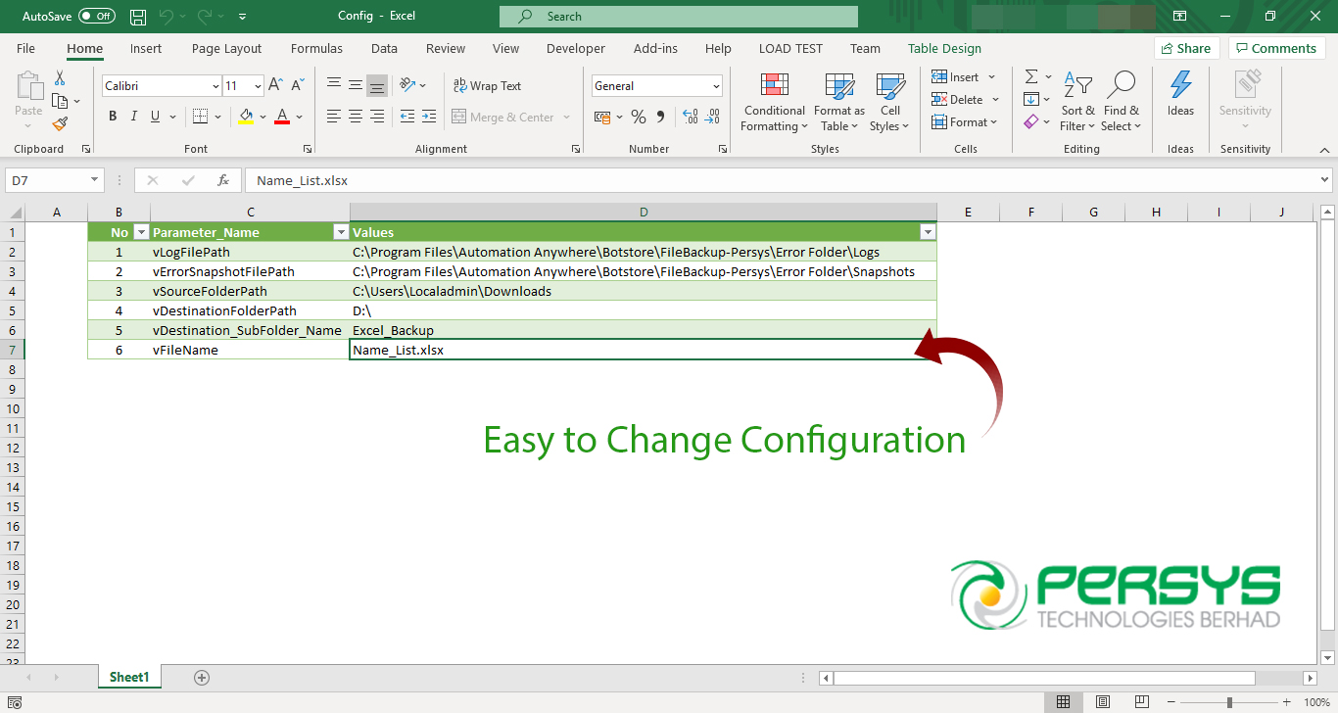Screen dimensions: 1338x713
Task: Open the Comments button
Action: [1276, 49]
